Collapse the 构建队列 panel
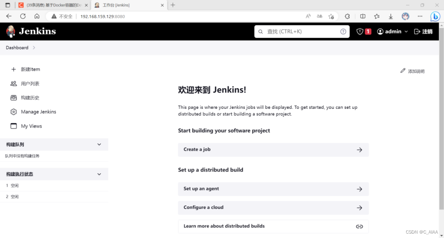The width and height of the screenshot is (444, 238). pyautogui.click(x=99, y=144)
